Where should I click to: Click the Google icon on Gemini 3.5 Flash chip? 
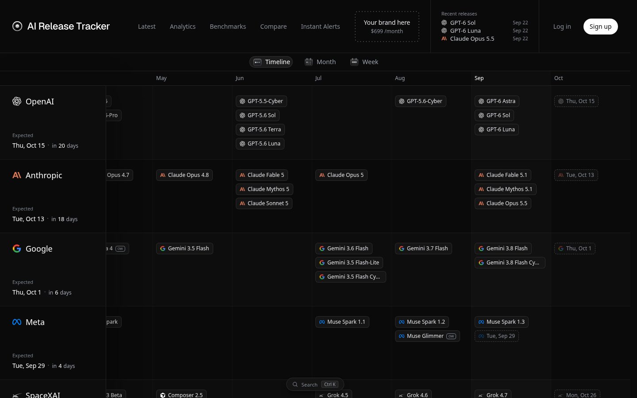pos(163,249)
